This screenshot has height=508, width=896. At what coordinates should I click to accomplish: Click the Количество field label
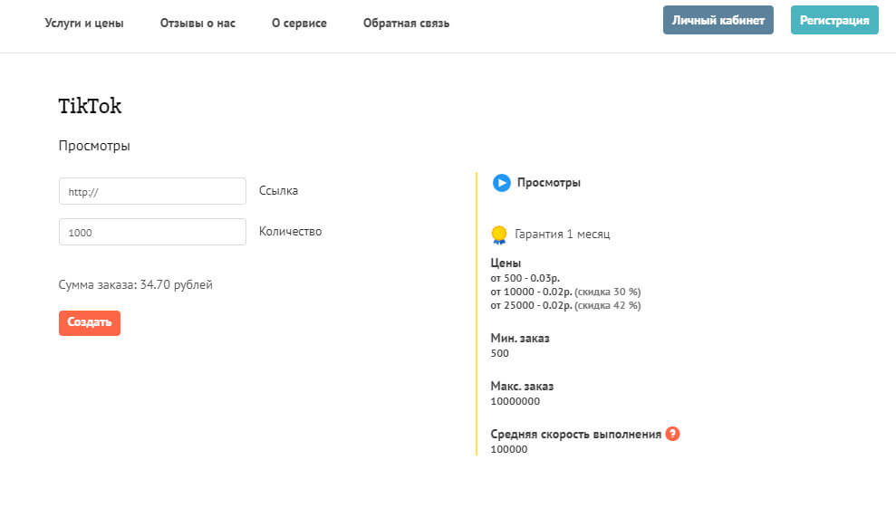pyautogui.click(x=290, y=231)
